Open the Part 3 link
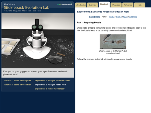Viewport: 151px width, 113px height. tap(119, 17)
